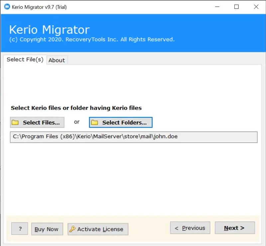The height and width of the screenshot is (246, 266).
Task: Go back using the Previous button
Action: pyautogui.click(x=190, y=228)
